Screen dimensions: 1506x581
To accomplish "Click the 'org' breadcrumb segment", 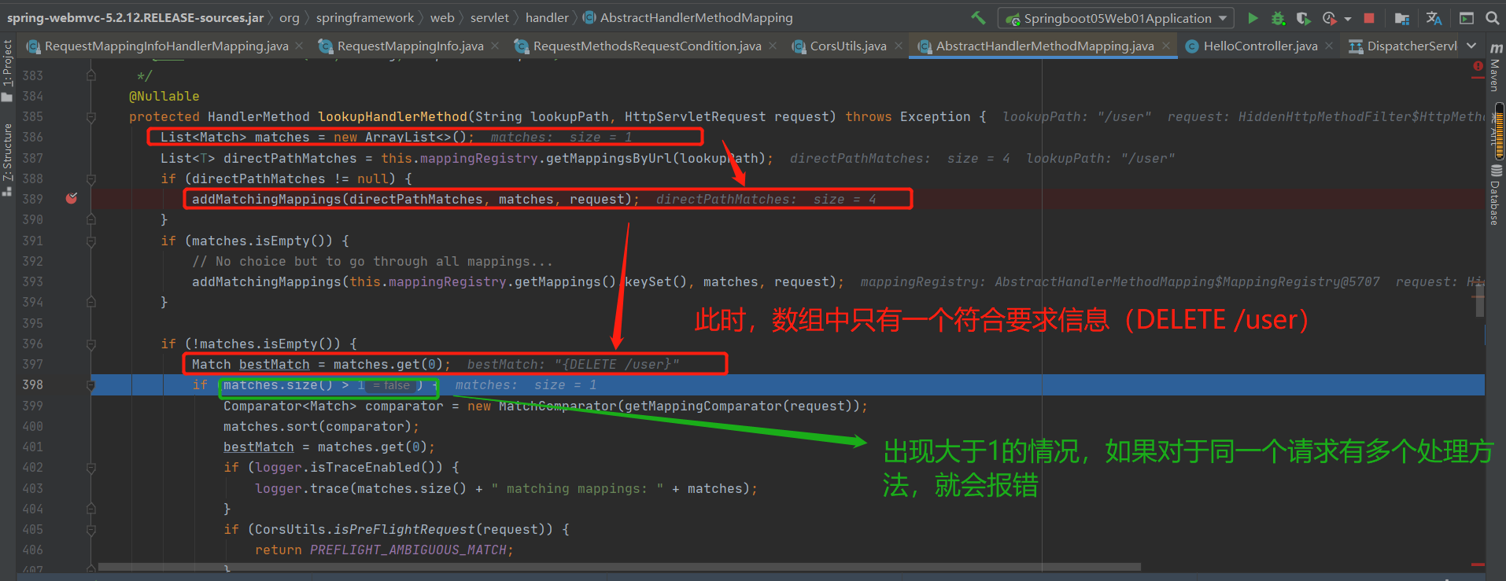I will [x=290, y=17].
